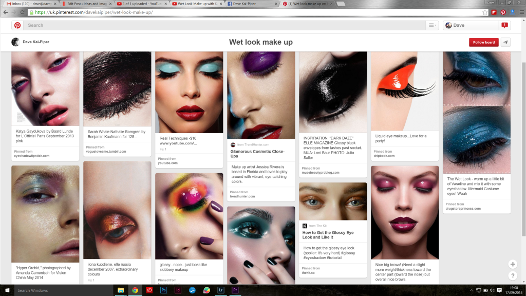Open the Windows Start menu
Viewport: 526px width, 296px height.
[x=7, y=290]
